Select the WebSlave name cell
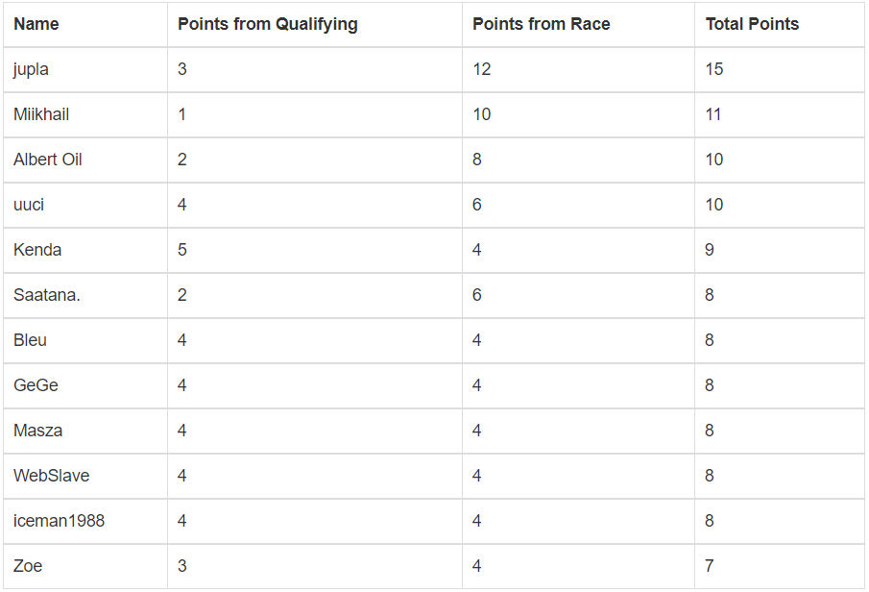Viewport: 869px width, 592px height. [x=52, y=476]
